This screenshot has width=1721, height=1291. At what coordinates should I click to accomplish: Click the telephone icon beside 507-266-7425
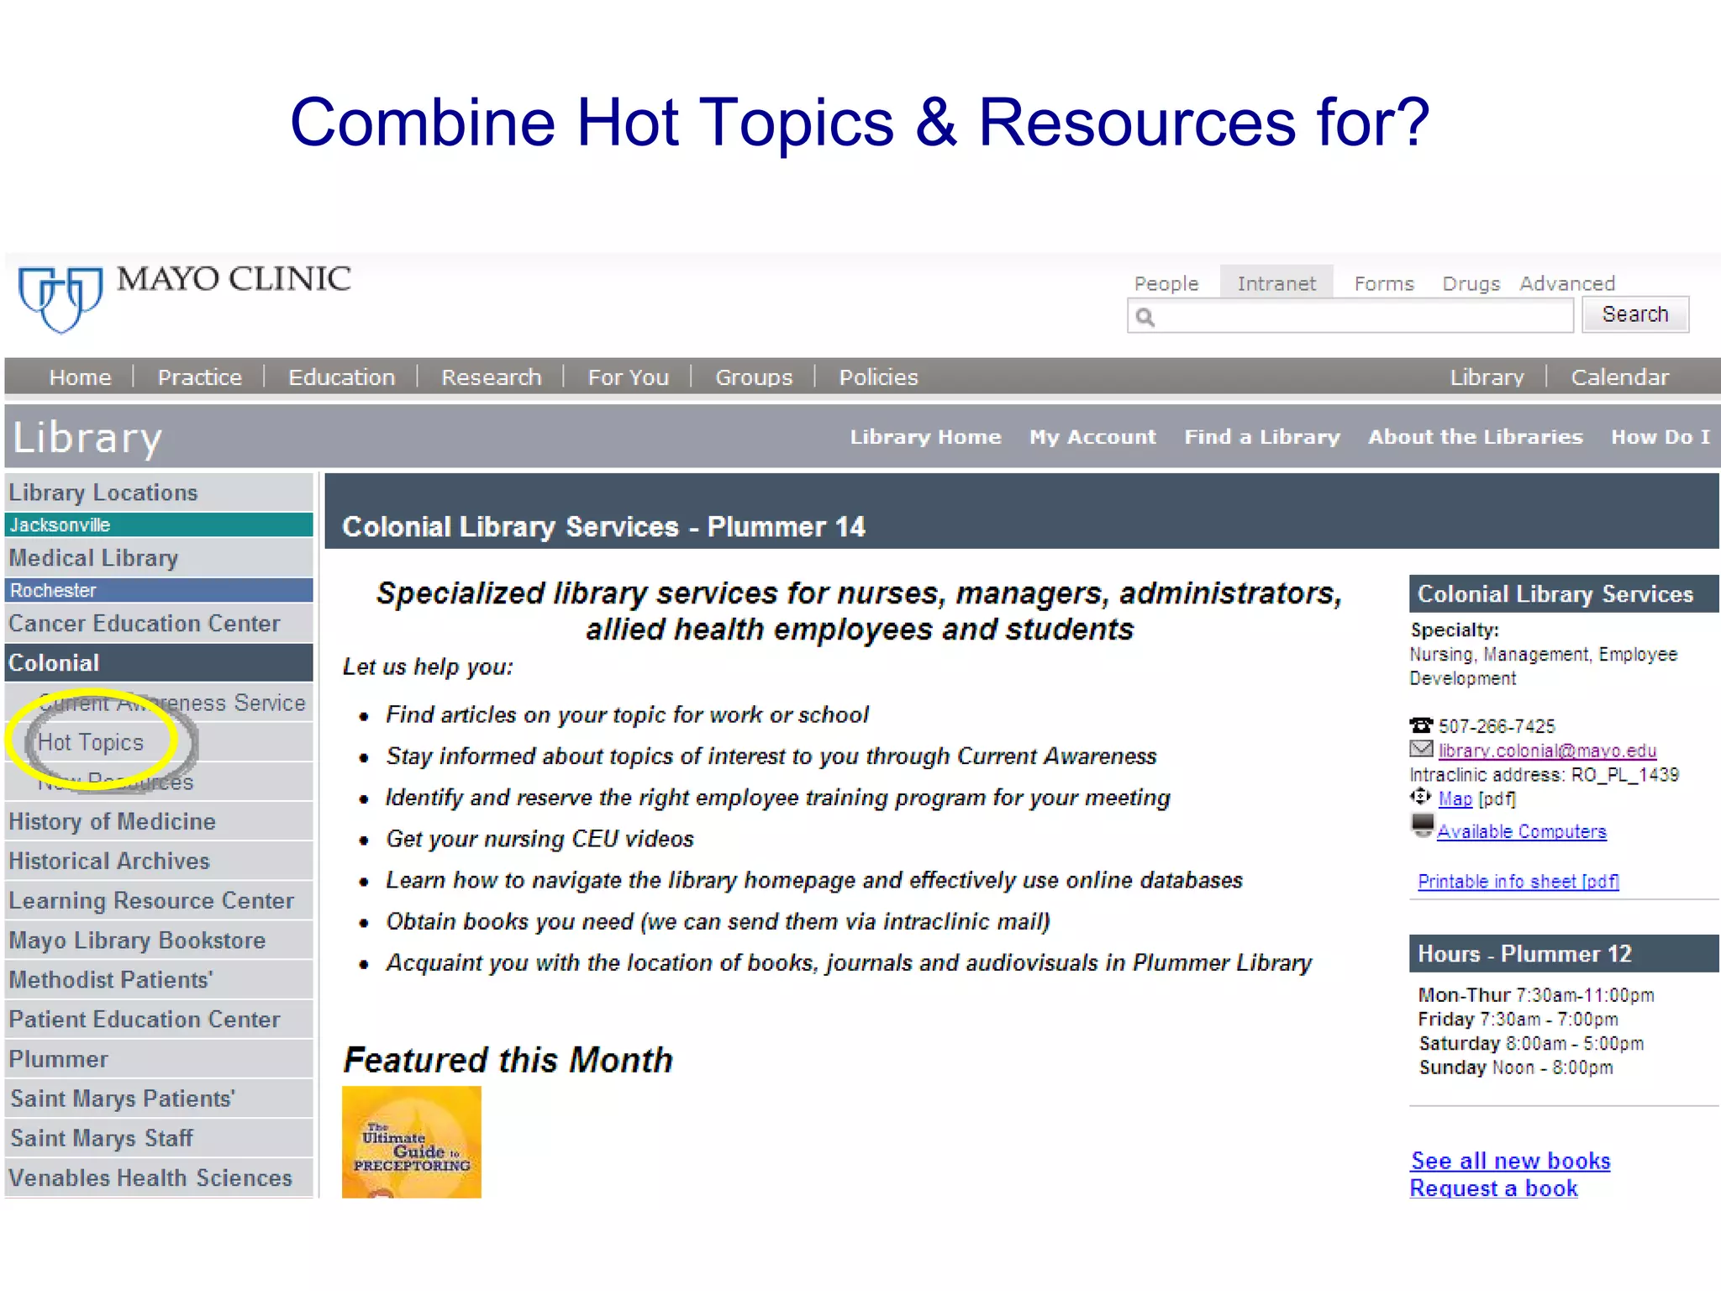[1421, 725]
